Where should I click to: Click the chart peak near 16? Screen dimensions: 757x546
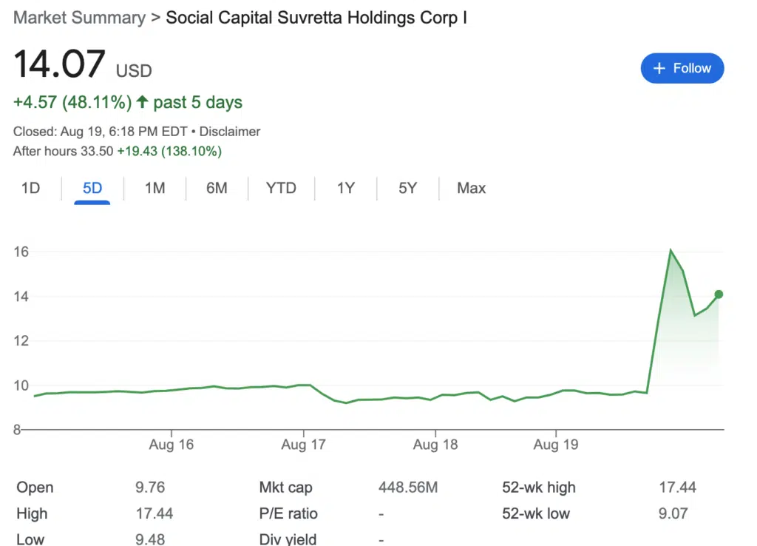pos(671,251)
